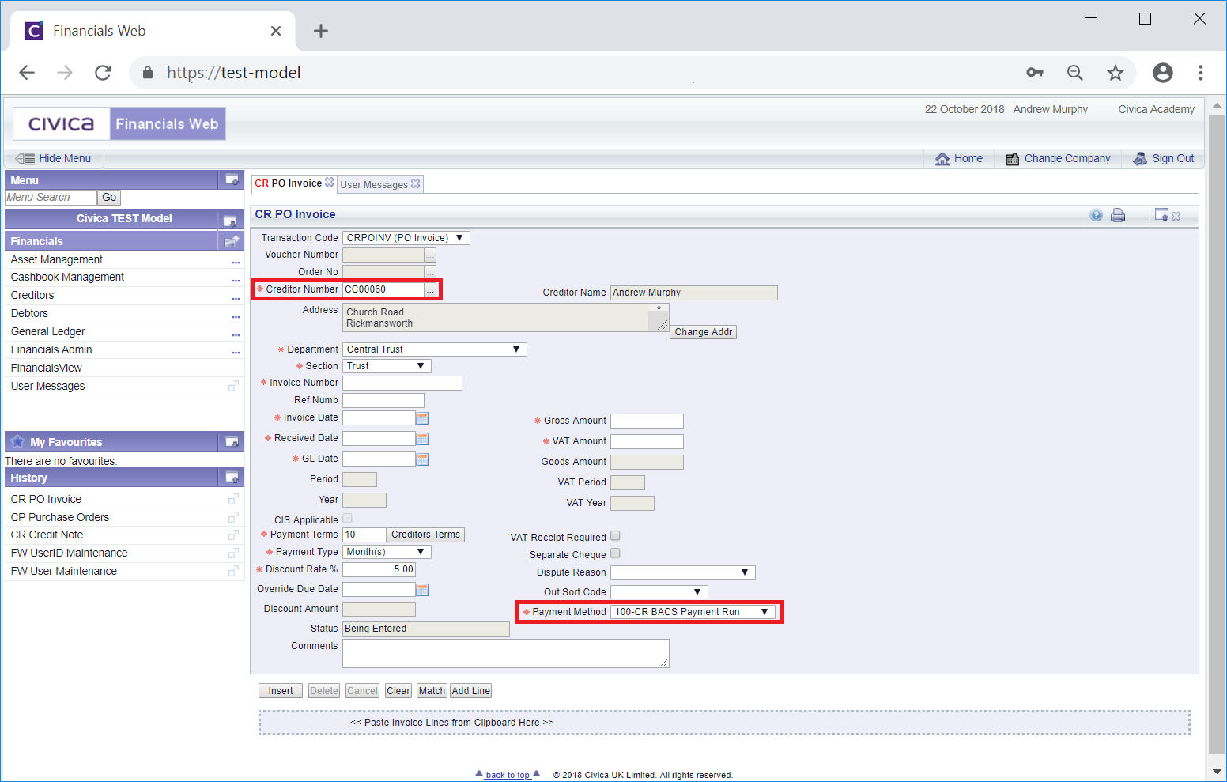Open Received Date calendar picker

point(422,438)
